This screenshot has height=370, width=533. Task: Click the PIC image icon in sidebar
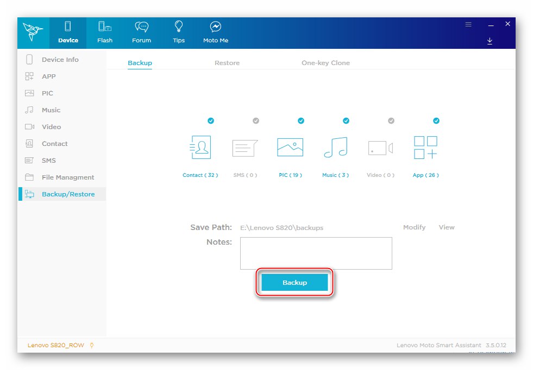pos(29,93)
